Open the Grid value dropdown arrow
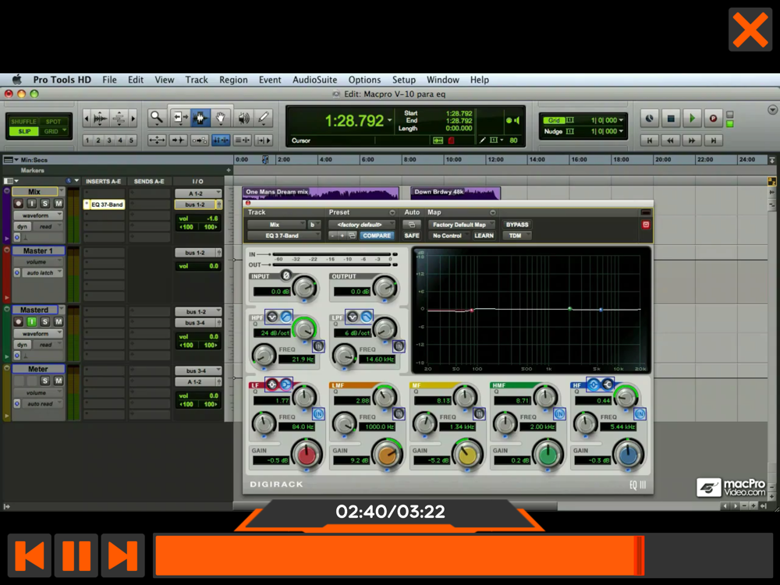The image size is (780, 585). [x=621, y=120]
